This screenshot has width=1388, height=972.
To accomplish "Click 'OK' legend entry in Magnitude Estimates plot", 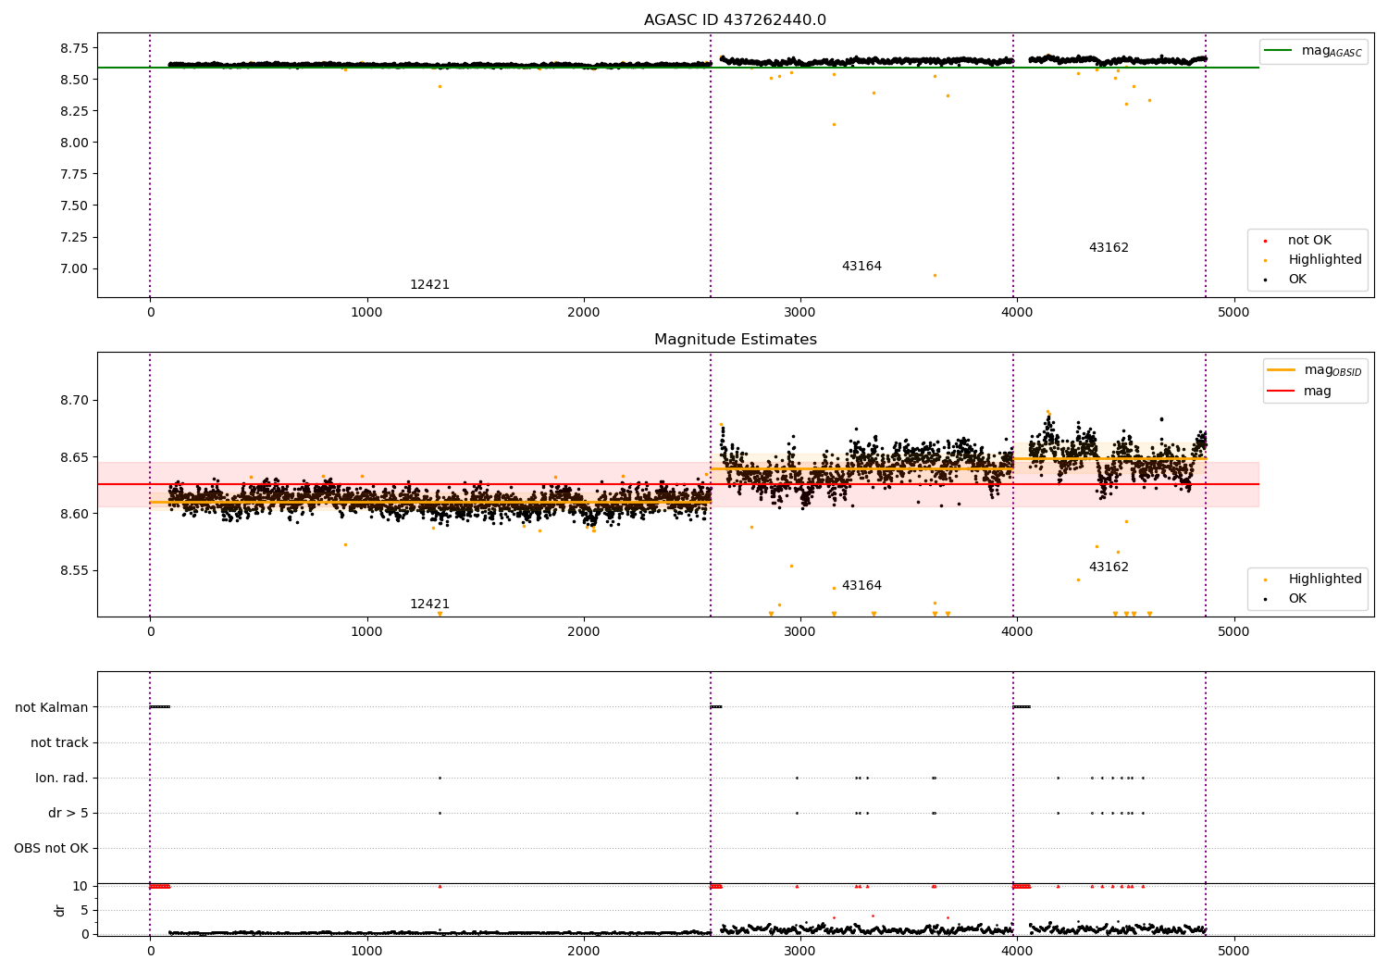I will coord(1297,599).
